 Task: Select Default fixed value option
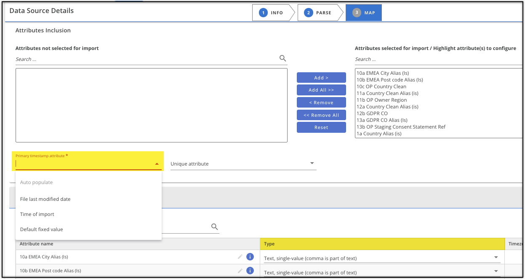[x=42, y=229]
